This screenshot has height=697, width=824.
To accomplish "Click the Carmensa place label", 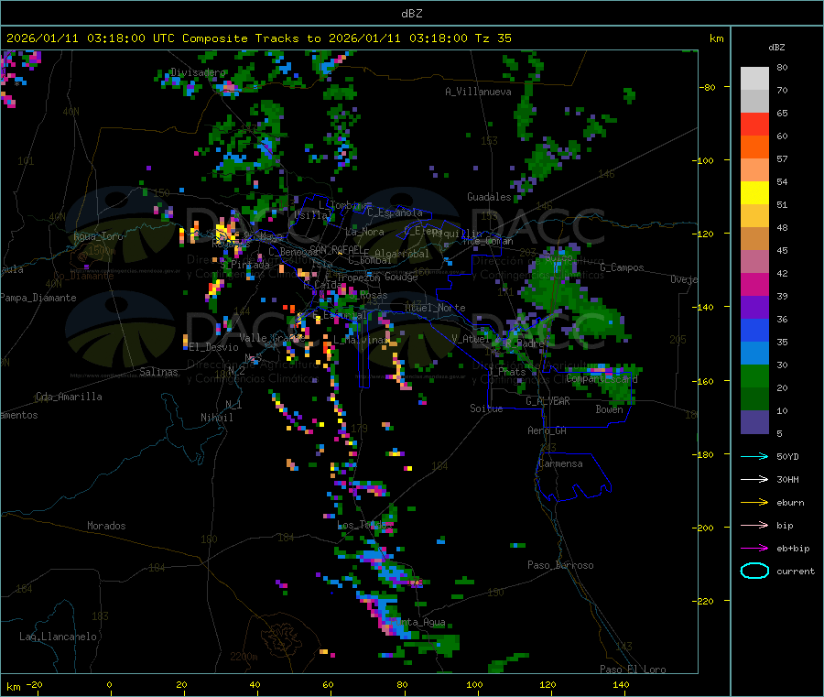I will [560, 463].
